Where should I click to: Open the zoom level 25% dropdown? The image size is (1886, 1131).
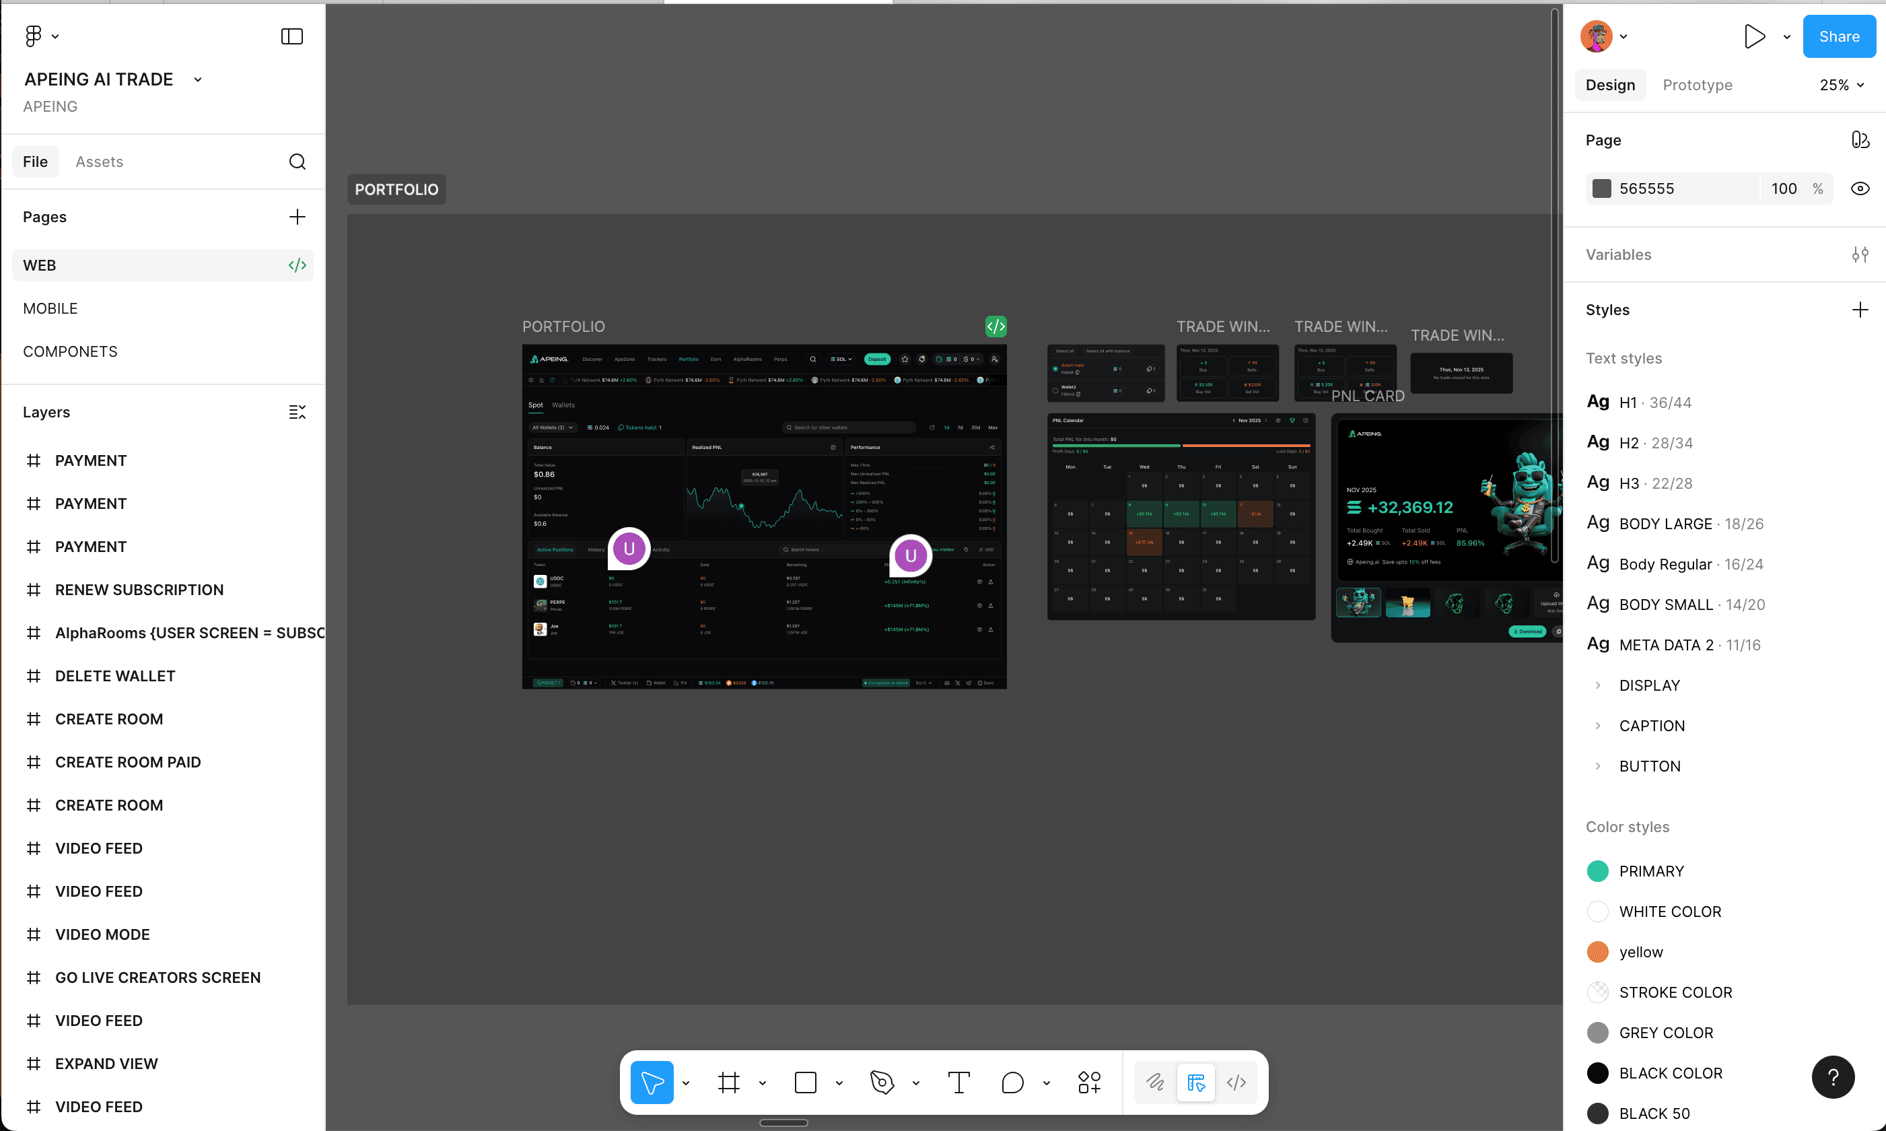tap(1841, 85)
